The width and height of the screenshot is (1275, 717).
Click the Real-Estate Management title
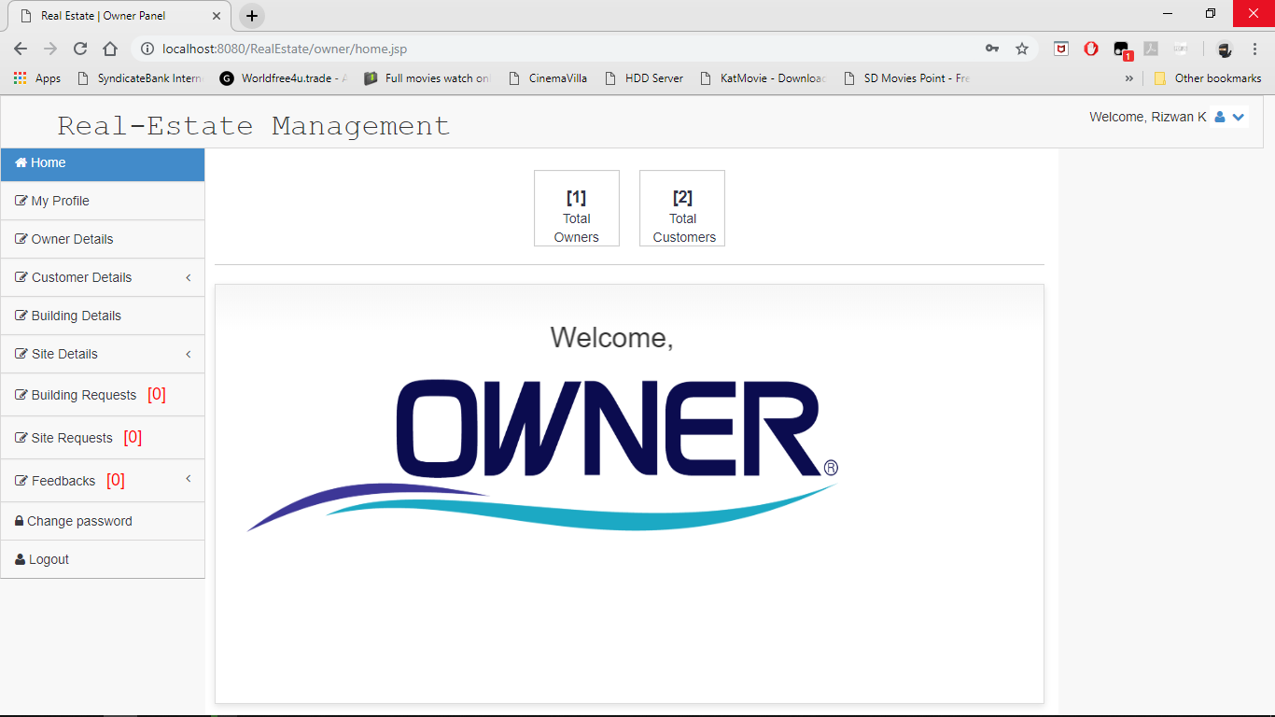(x=254, y=125)
